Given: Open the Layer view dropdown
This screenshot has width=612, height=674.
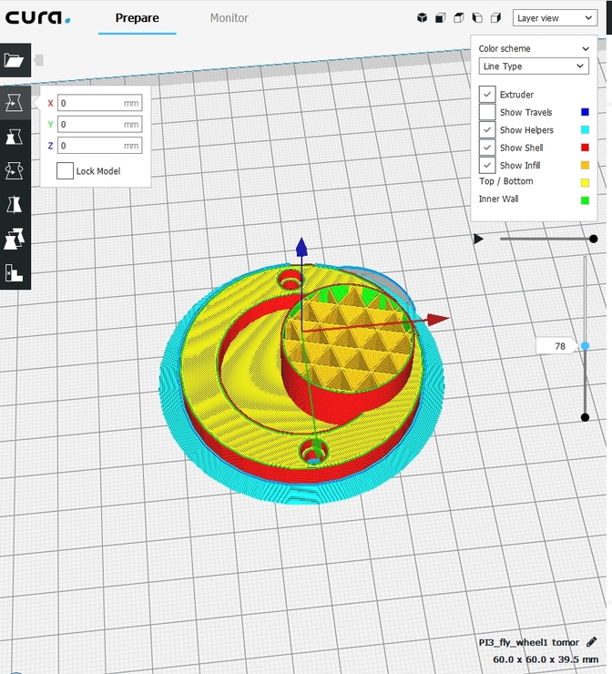Looking at the screenshot, I should point(554,17).
